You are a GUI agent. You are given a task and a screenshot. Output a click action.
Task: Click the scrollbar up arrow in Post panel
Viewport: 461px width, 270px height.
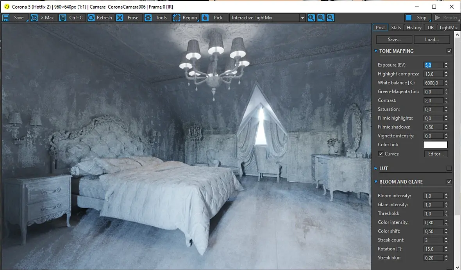(x=457, y=34)
